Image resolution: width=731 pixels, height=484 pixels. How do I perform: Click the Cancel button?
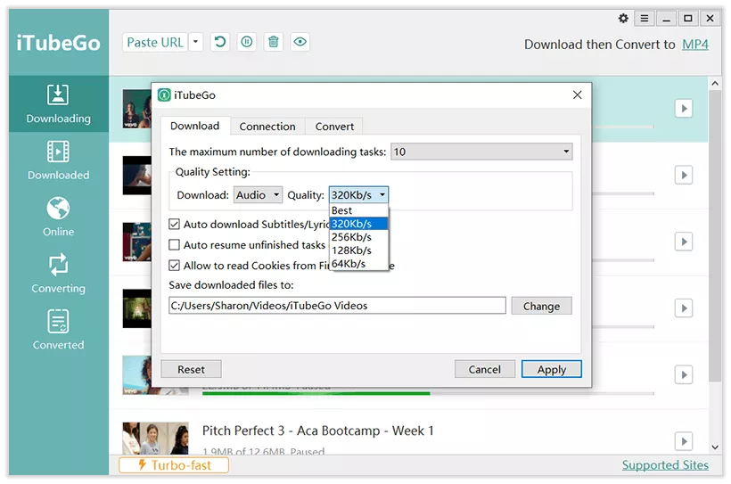[485, 369]
